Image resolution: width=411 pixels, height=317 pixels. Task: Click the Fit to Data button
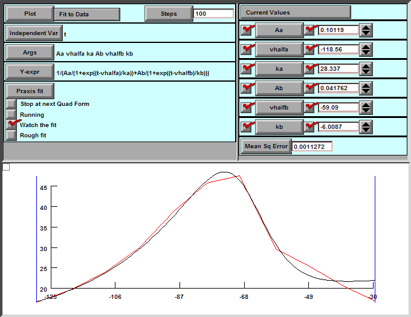click(87, 15)
